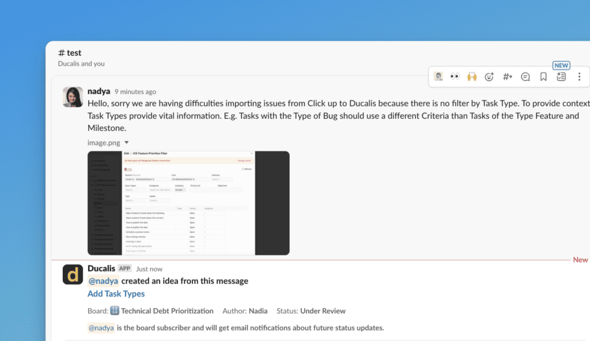Click the NEW create-task list icon
590x341 pixels.
[x=561, y=77]
